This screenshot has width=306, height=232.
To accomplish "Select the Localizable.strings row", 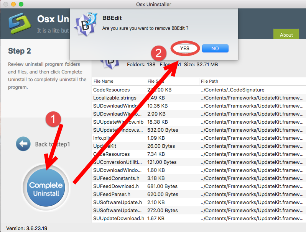I will tap(199, 98).
